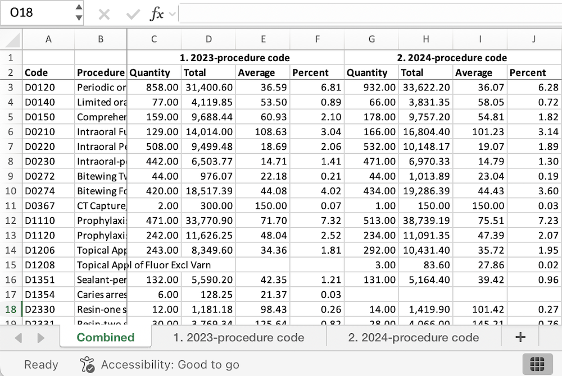Click the value 108.63
This screenshot has height=376, width=562.
coord(263,132)
